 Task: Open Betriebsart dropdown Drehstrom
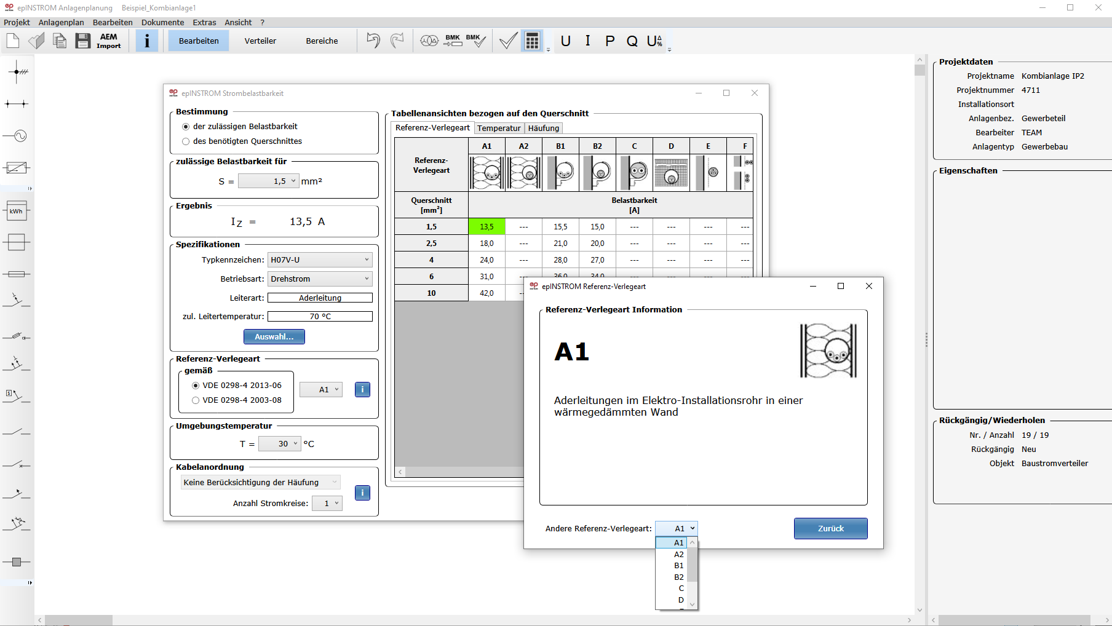[x=320, y=279]
